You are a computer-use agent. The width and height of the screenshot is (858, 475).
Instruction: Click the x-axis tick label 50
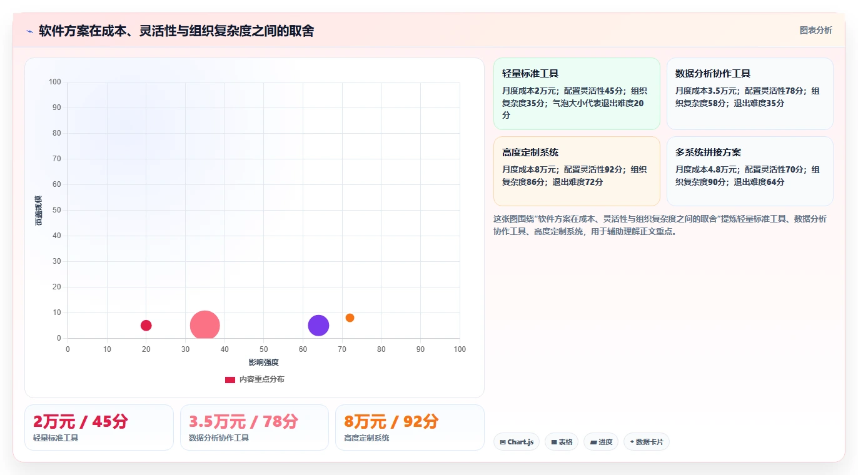click(263, 349)
